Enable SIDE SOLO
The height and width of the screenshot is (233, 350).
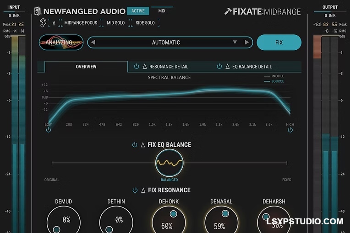point(145,23)
